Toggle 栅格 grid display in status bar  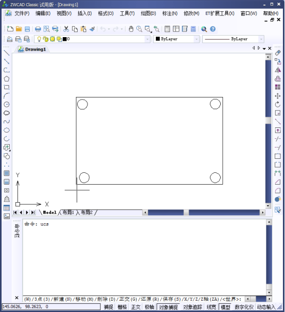click(x=122, y=307)
